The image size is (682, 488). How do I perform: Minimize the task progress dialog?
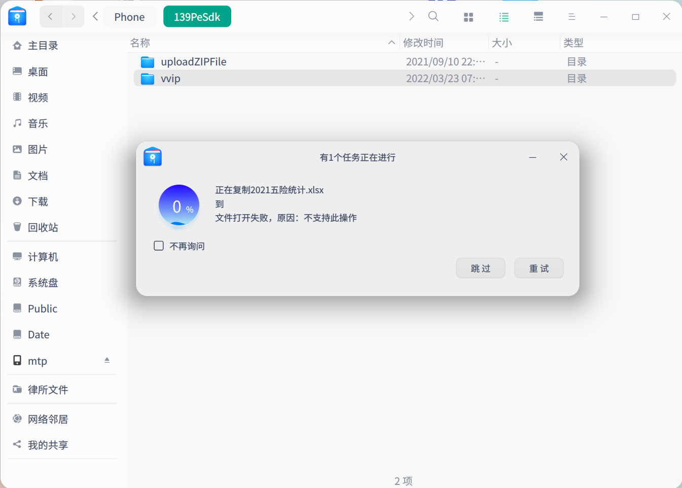533,157
